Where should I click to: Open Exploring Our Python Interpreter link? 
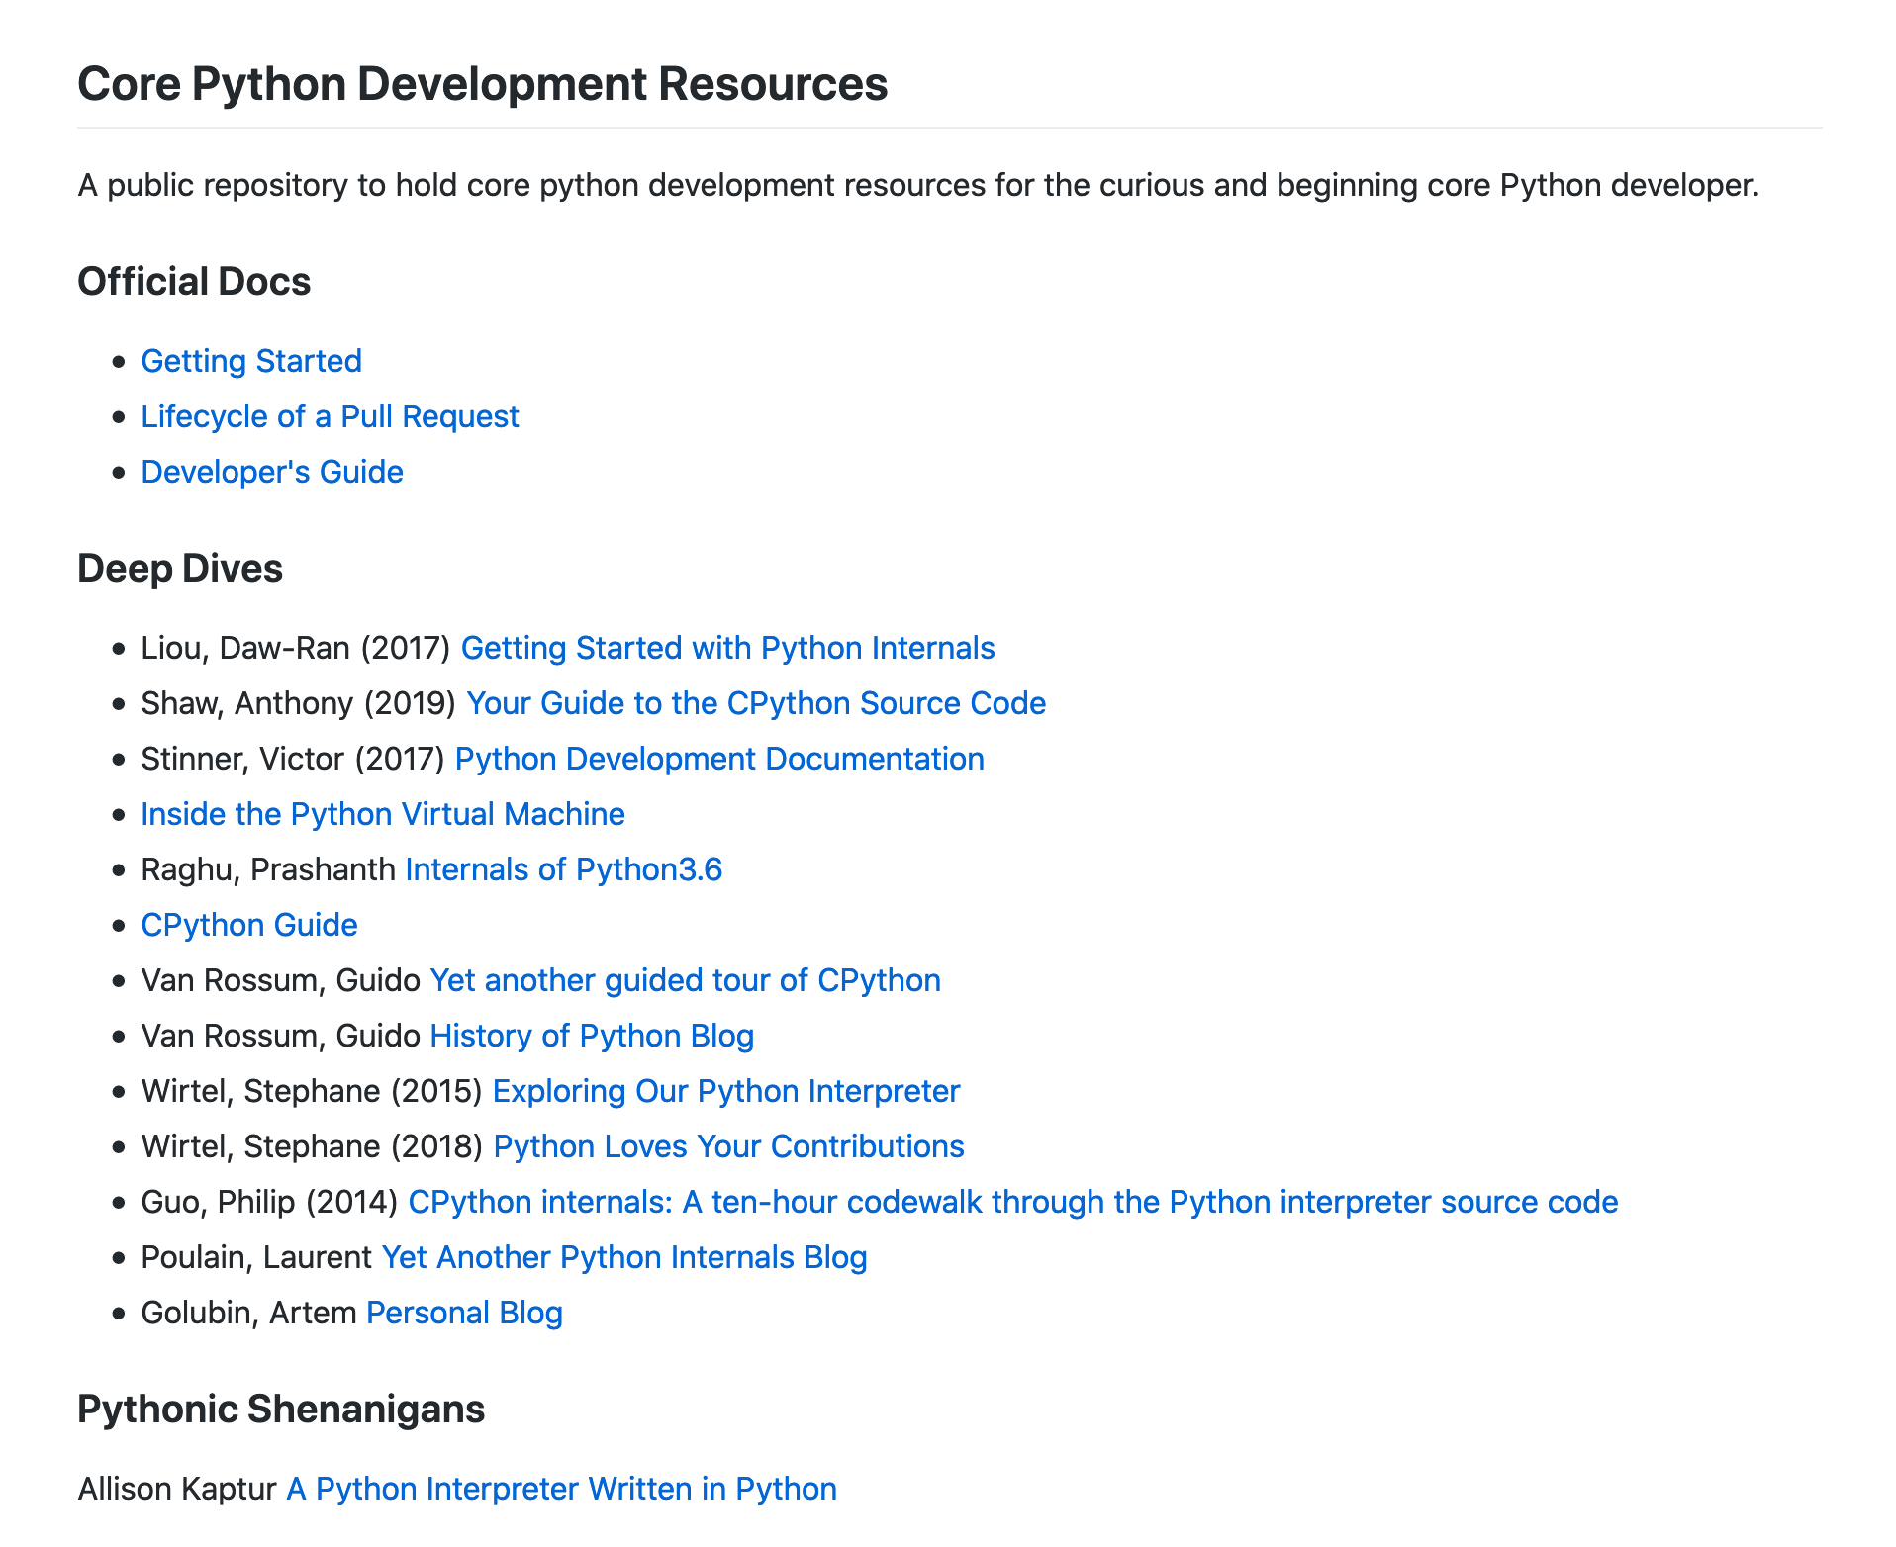point(726,1091)
